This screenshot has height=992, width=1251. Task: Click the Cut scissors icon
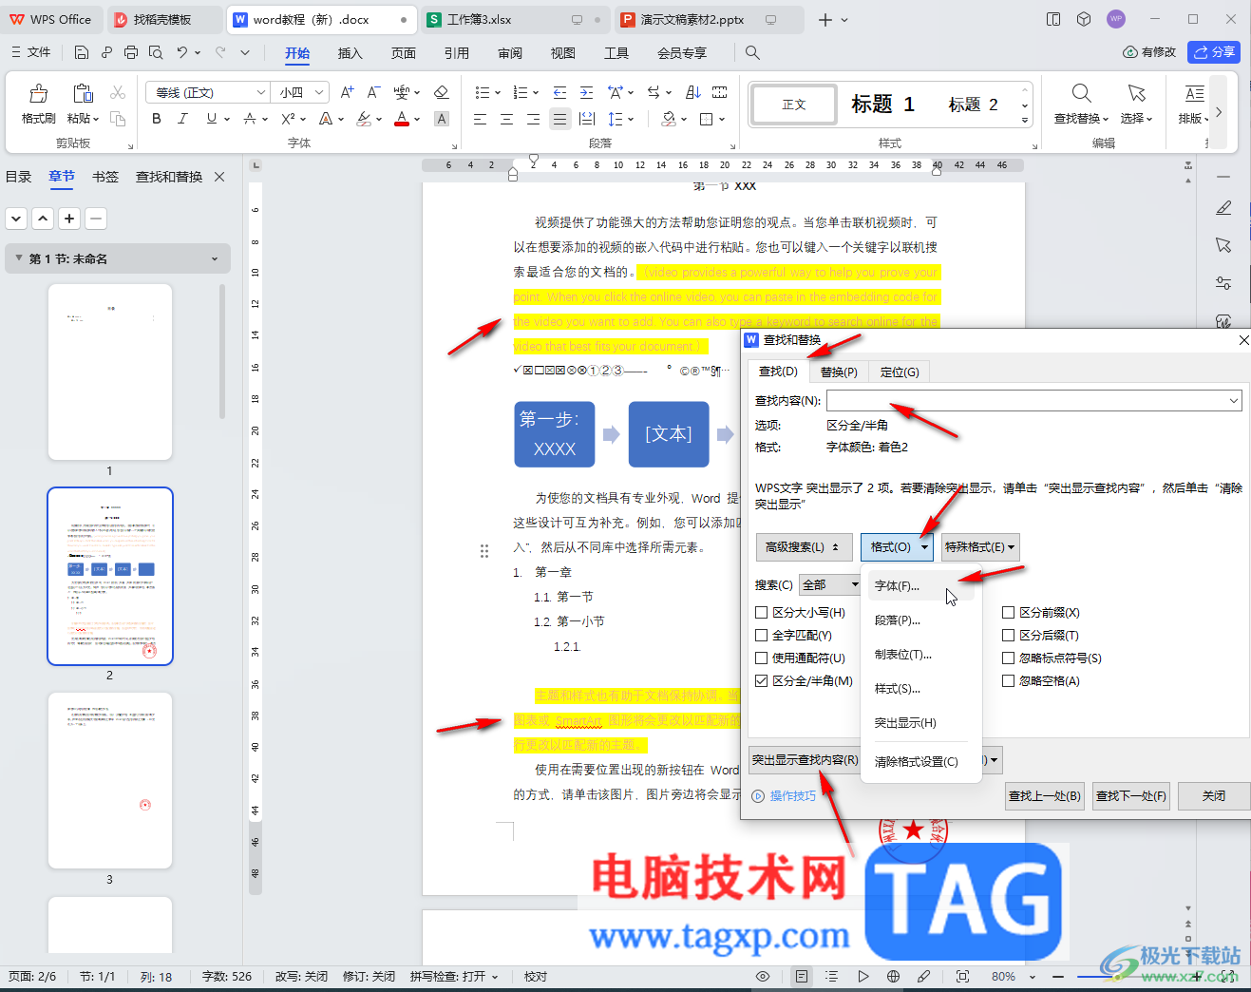[118, 92]
